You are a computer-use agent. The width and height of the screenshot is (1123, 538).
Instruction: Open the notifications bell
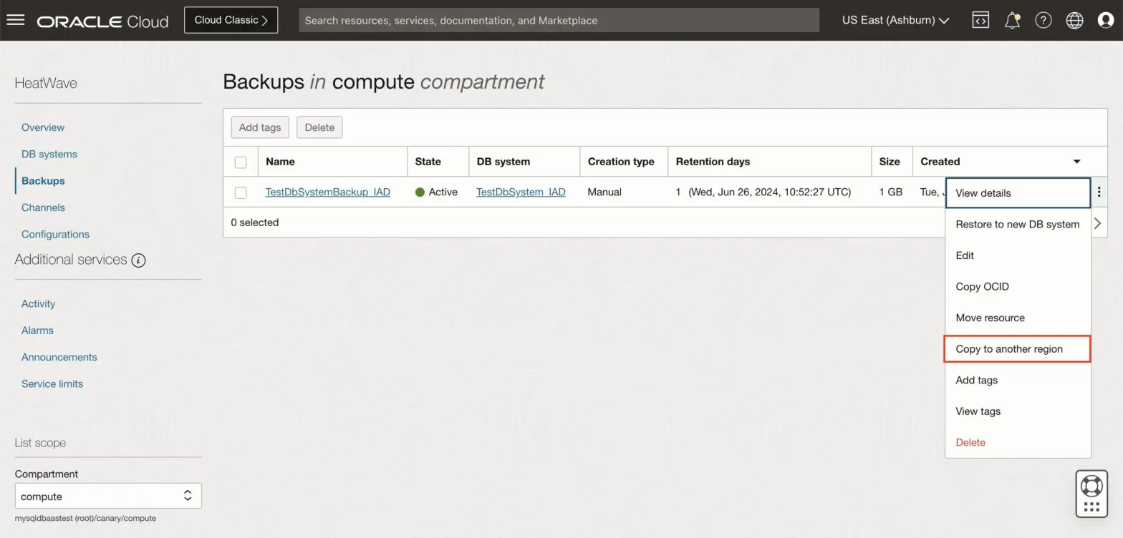pyautogui.click(x=1012, y=20)
